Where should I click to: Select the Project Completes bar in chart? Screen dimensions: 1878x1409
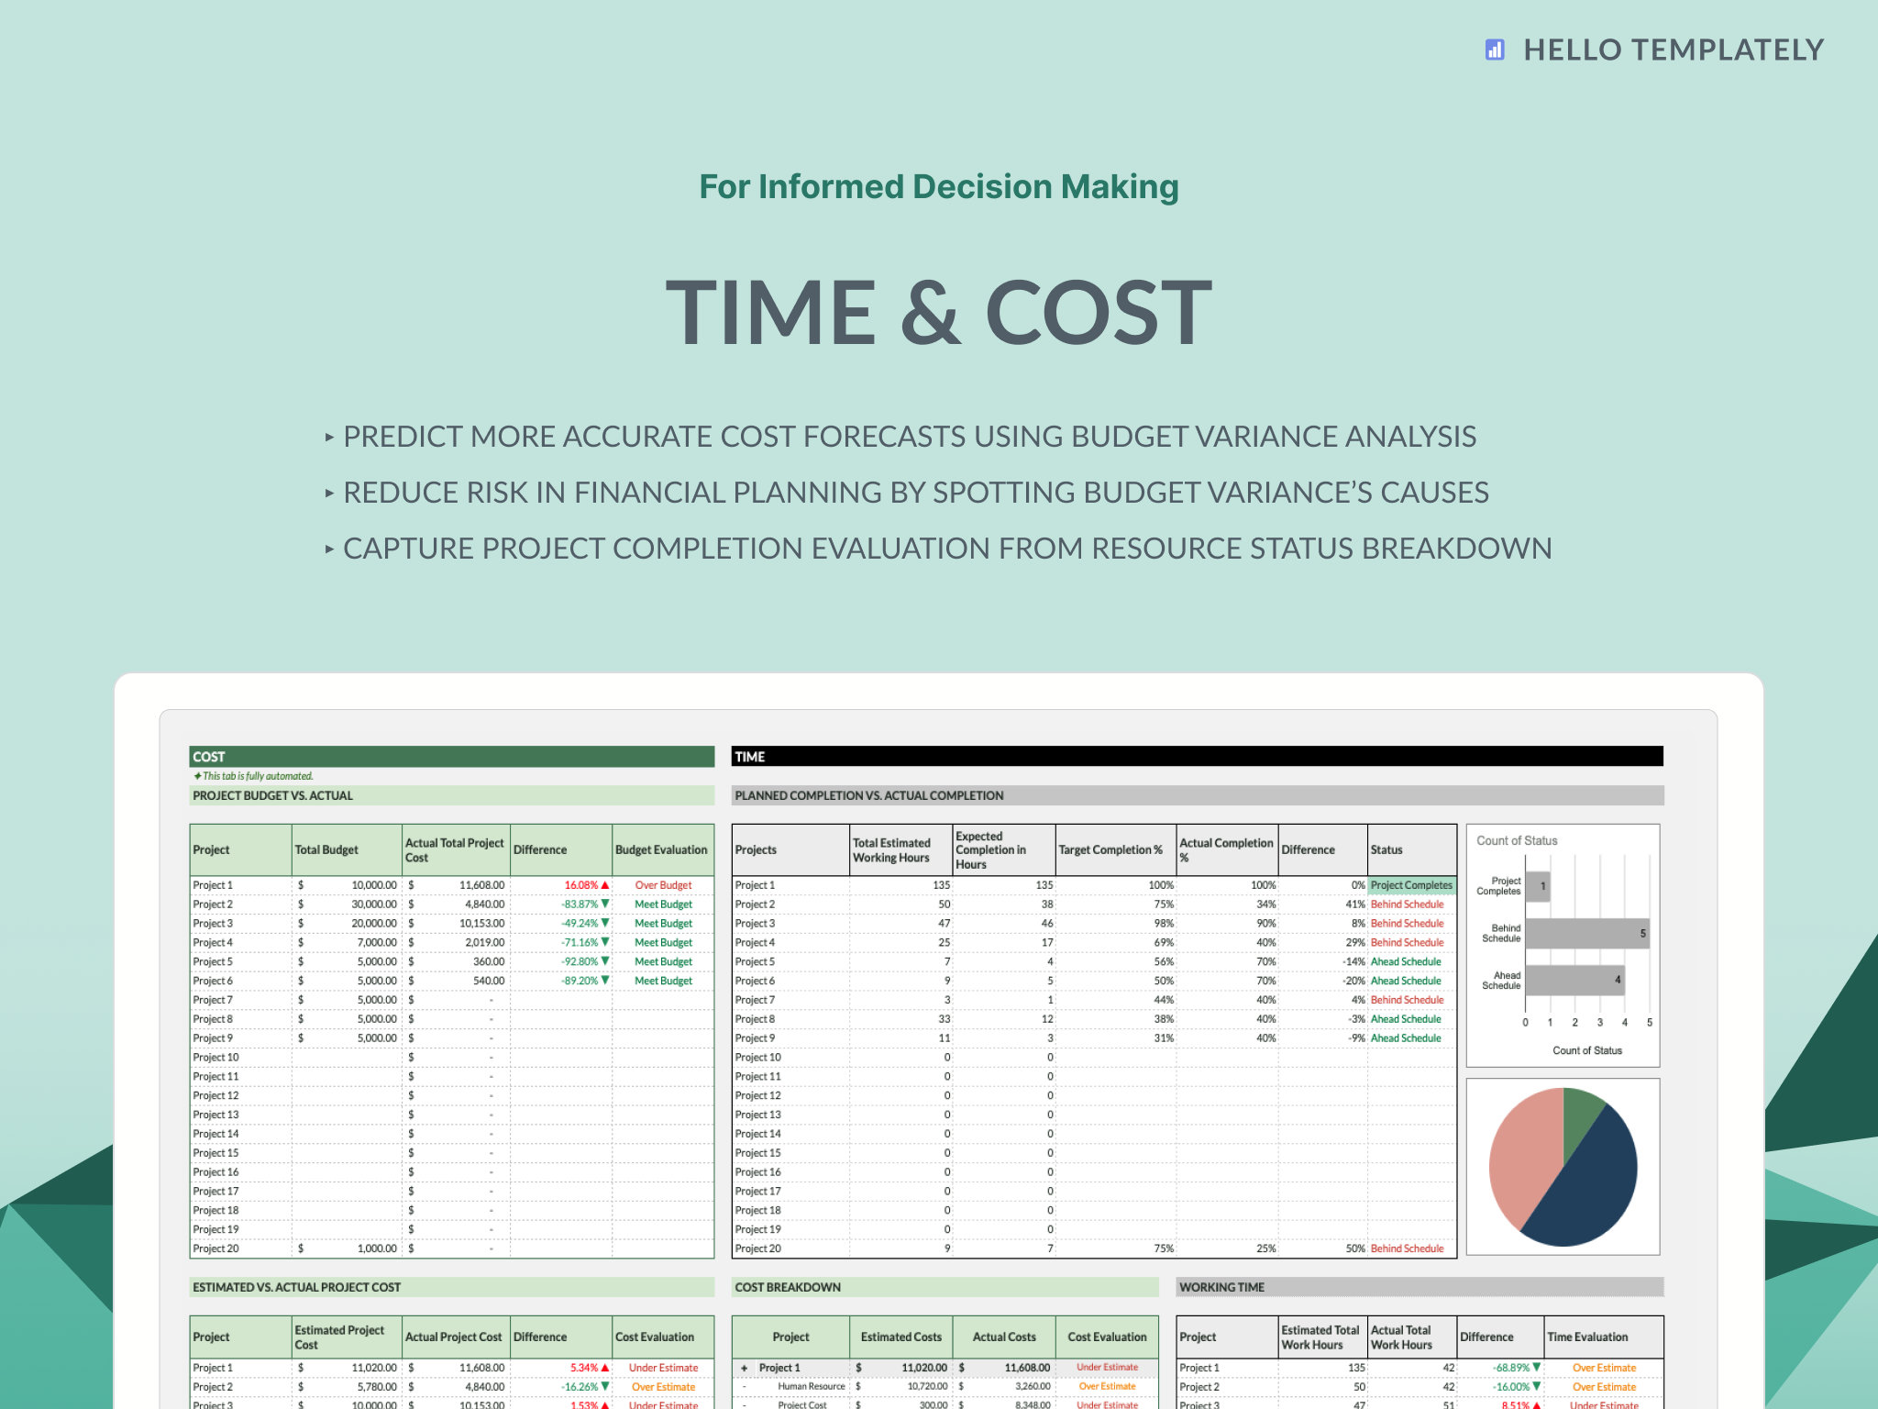[x=1538, y=886]
